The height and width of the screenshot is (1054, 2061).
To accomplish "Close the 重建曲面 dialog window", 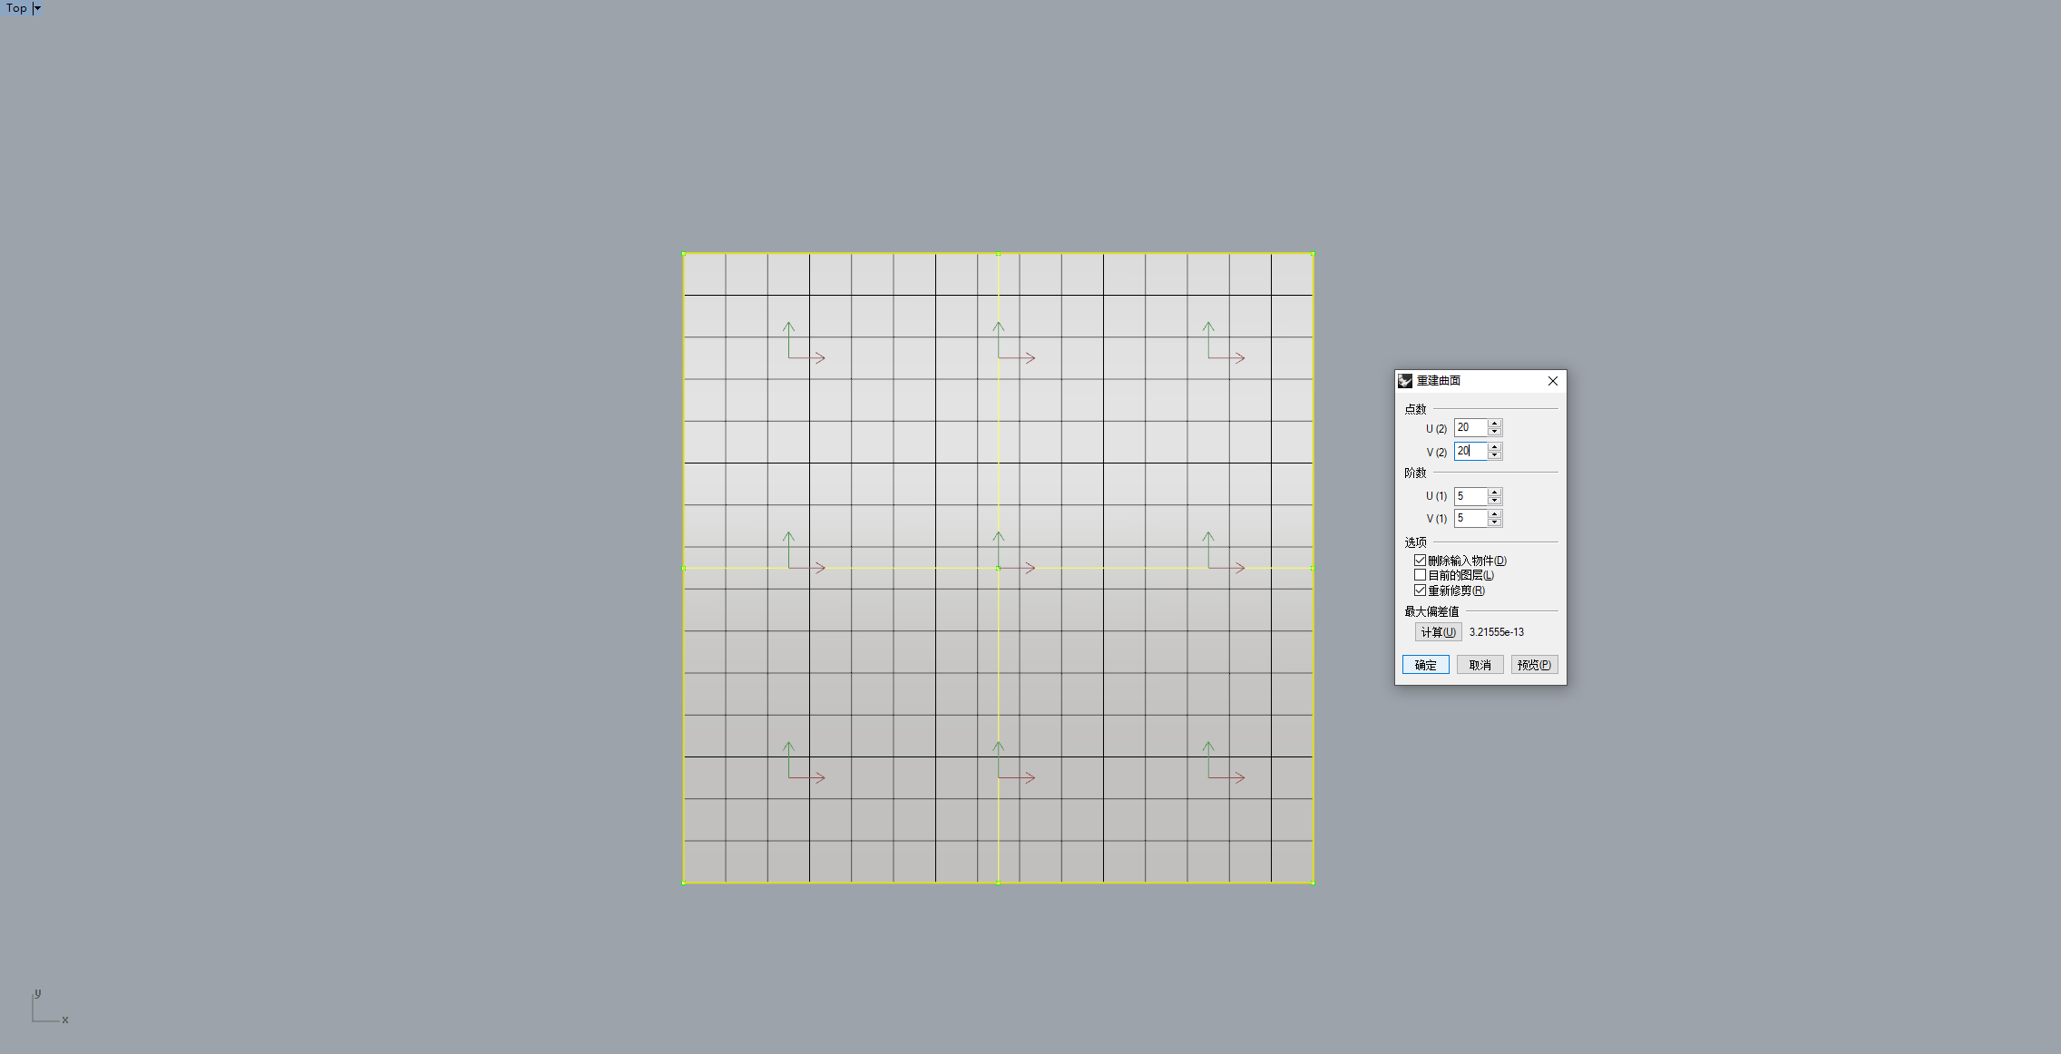I will [x=1553, y=381].
